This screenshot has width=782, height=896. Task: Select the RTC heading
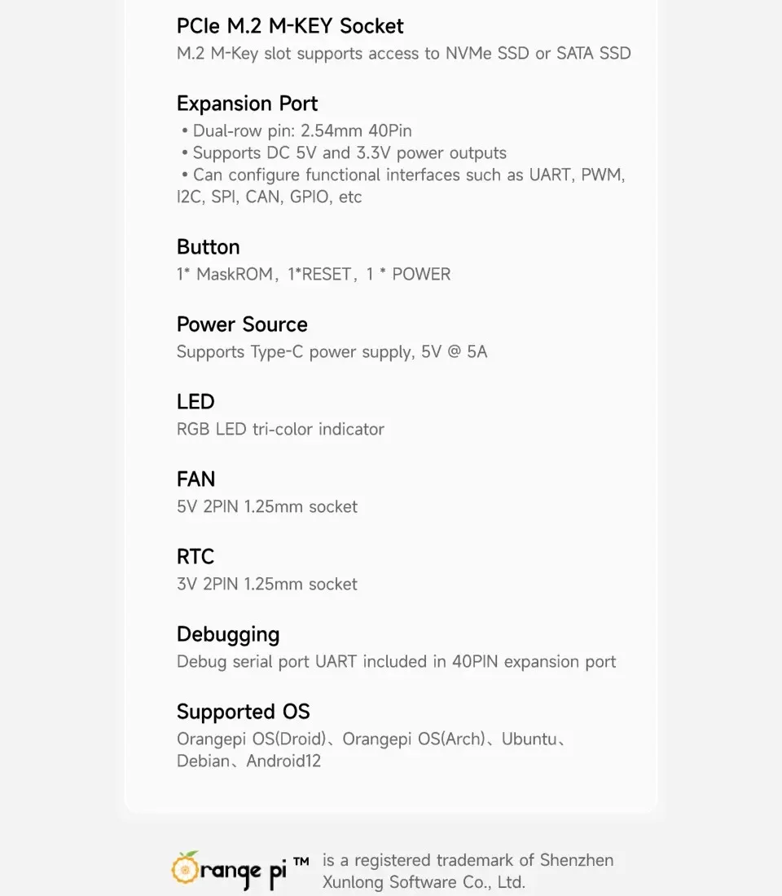click(195, 557)
